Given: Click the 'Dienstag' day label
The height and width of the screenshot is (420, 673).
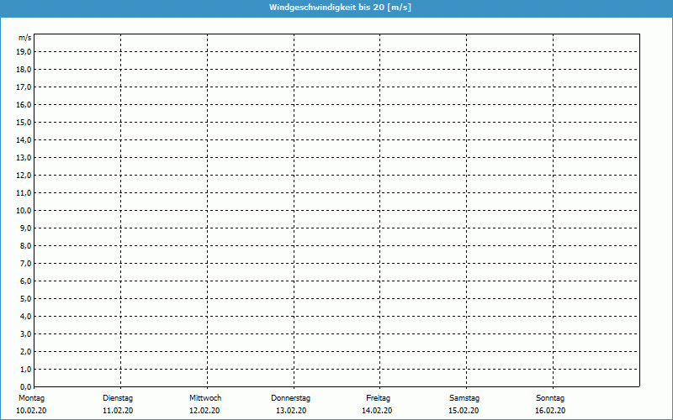Looking at the screenshot, I should [118, 398].
